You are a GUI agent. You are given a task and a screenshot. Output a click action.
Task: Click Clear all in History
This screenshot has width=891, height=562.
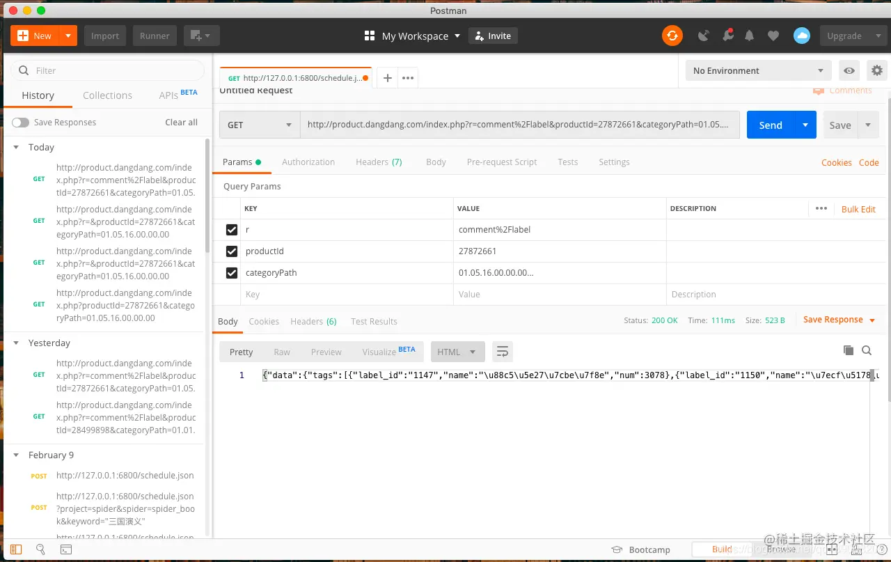tap(181, 122)
